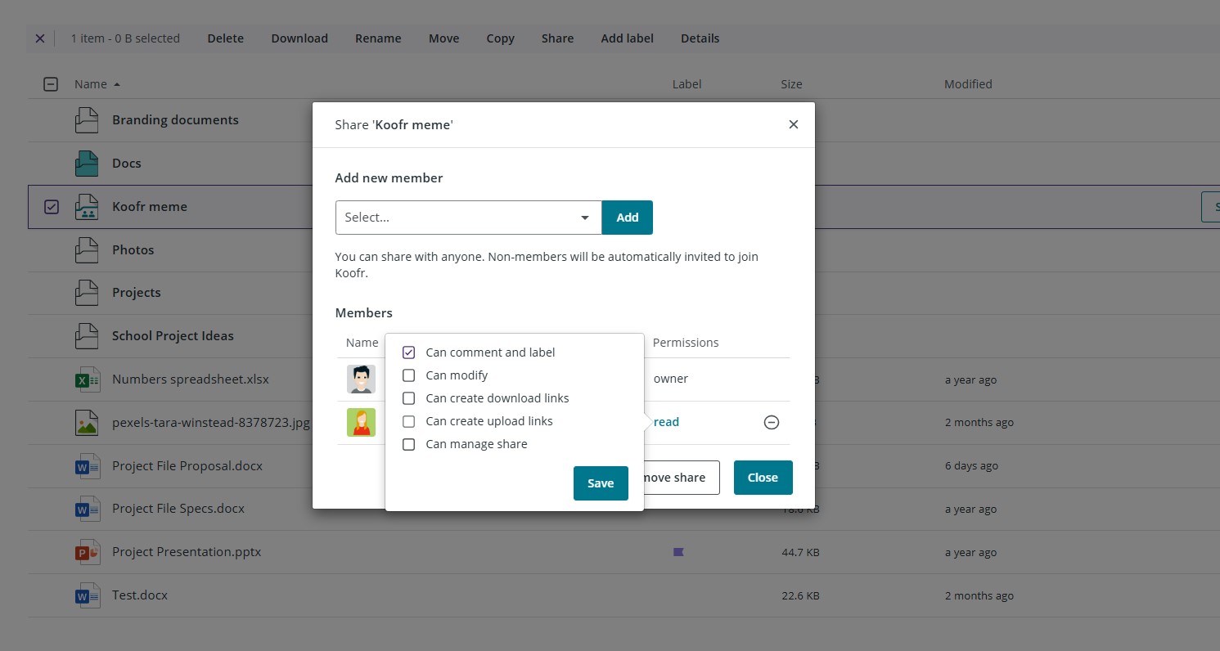Open the read permissions dropdown link
This screenshot has width=1220, height=651.
tap(667, 422)
